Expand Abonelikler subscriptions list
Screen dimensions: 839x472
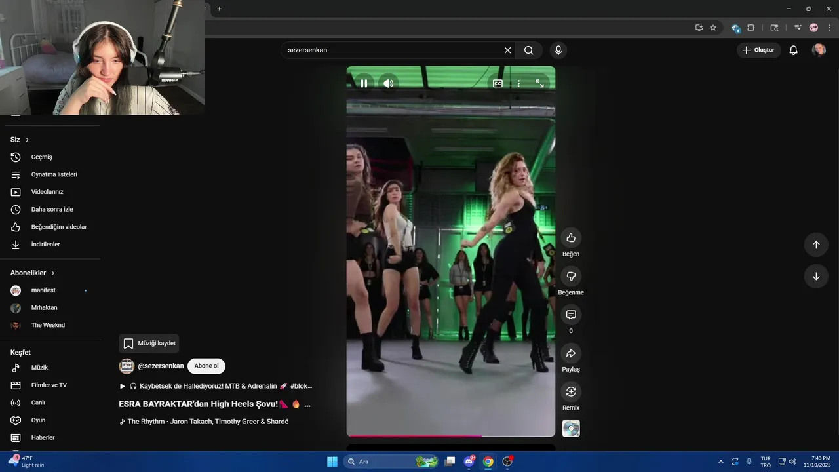point(33,273)
